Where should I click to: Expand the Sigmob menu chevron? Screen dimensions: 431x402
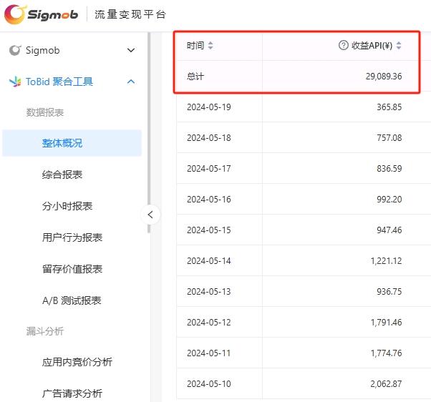(131, 50)
